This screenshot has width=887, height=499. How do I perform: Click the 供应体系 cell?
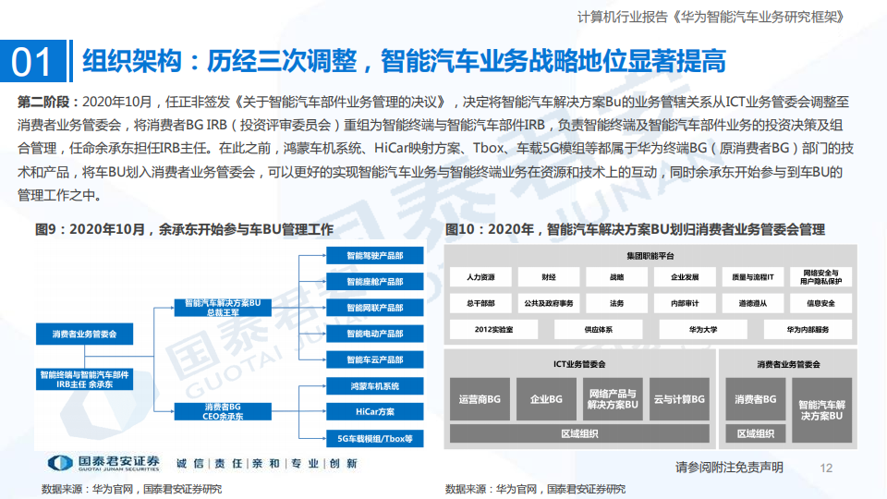[599, 329]
